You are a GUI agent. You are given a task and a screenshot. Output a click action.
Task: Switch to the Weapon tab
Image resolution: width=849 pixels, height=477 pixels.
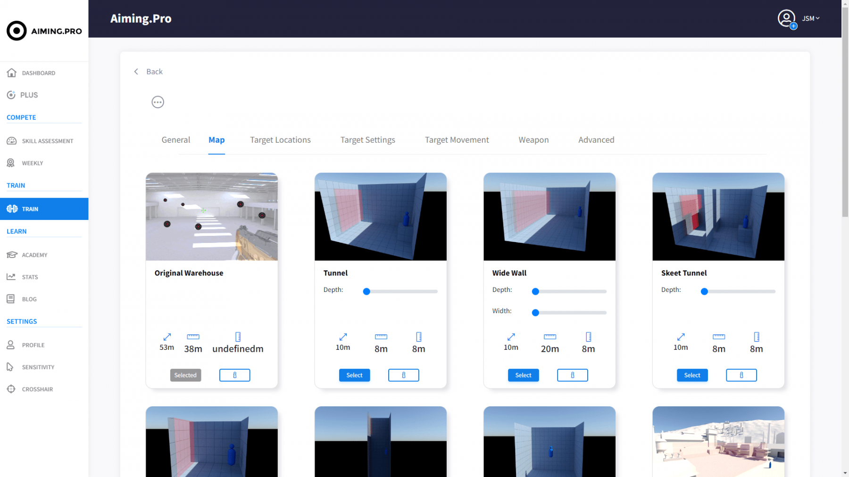[533, 140]
